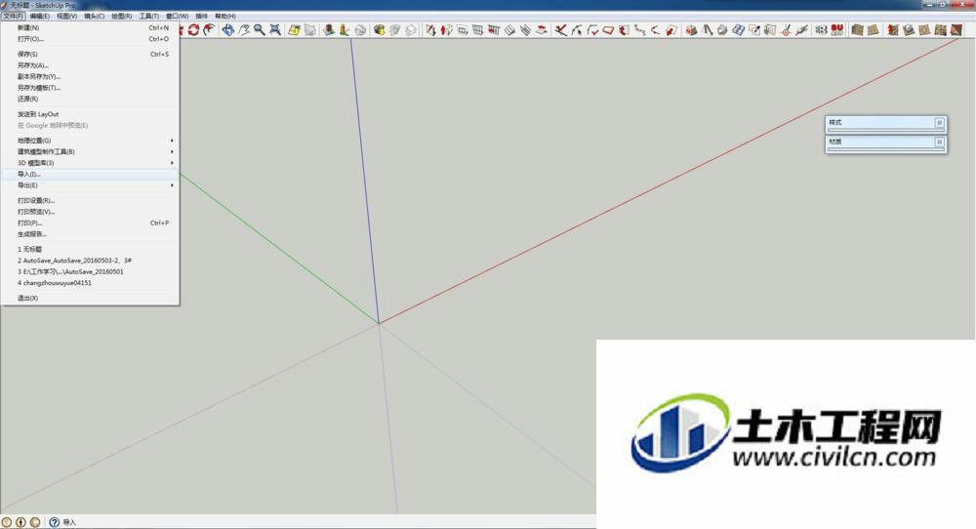This screenshot has width=976, height=529.
Task: Open the 帮助(H) menu
Action: (224, 17)
